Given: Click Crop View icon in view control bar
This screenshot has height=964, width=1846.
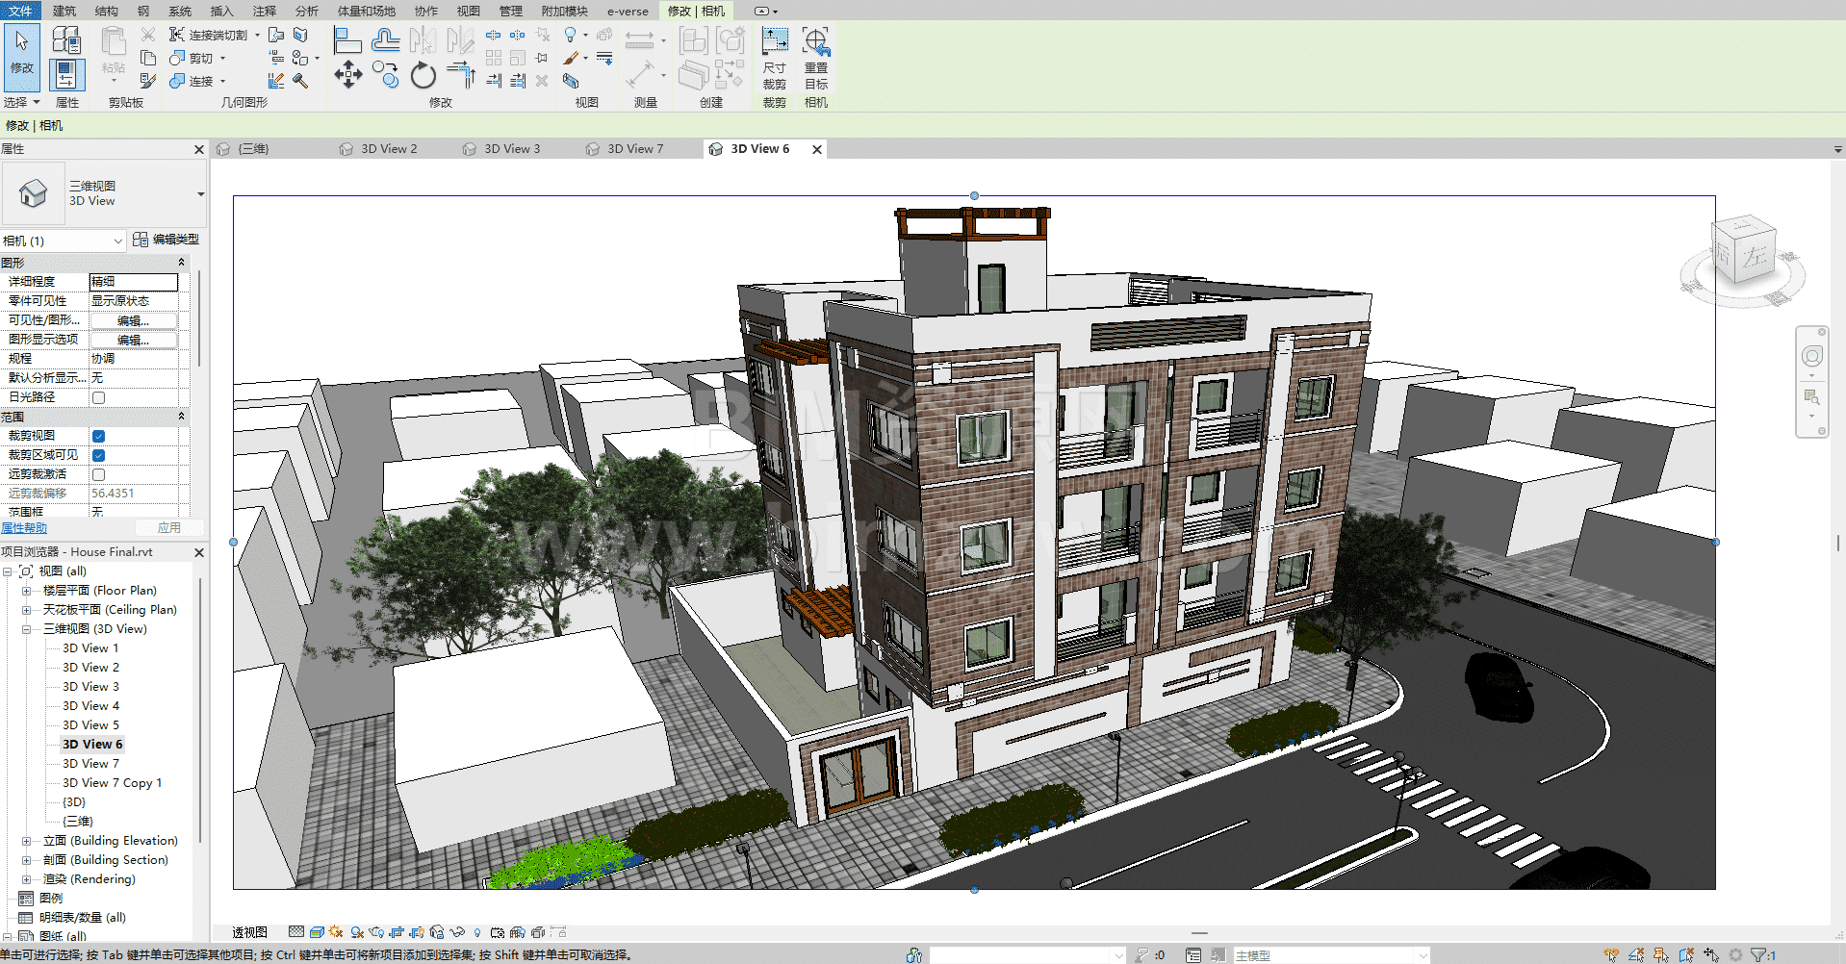Looking at the screenshot, I should tap(397, 932).
